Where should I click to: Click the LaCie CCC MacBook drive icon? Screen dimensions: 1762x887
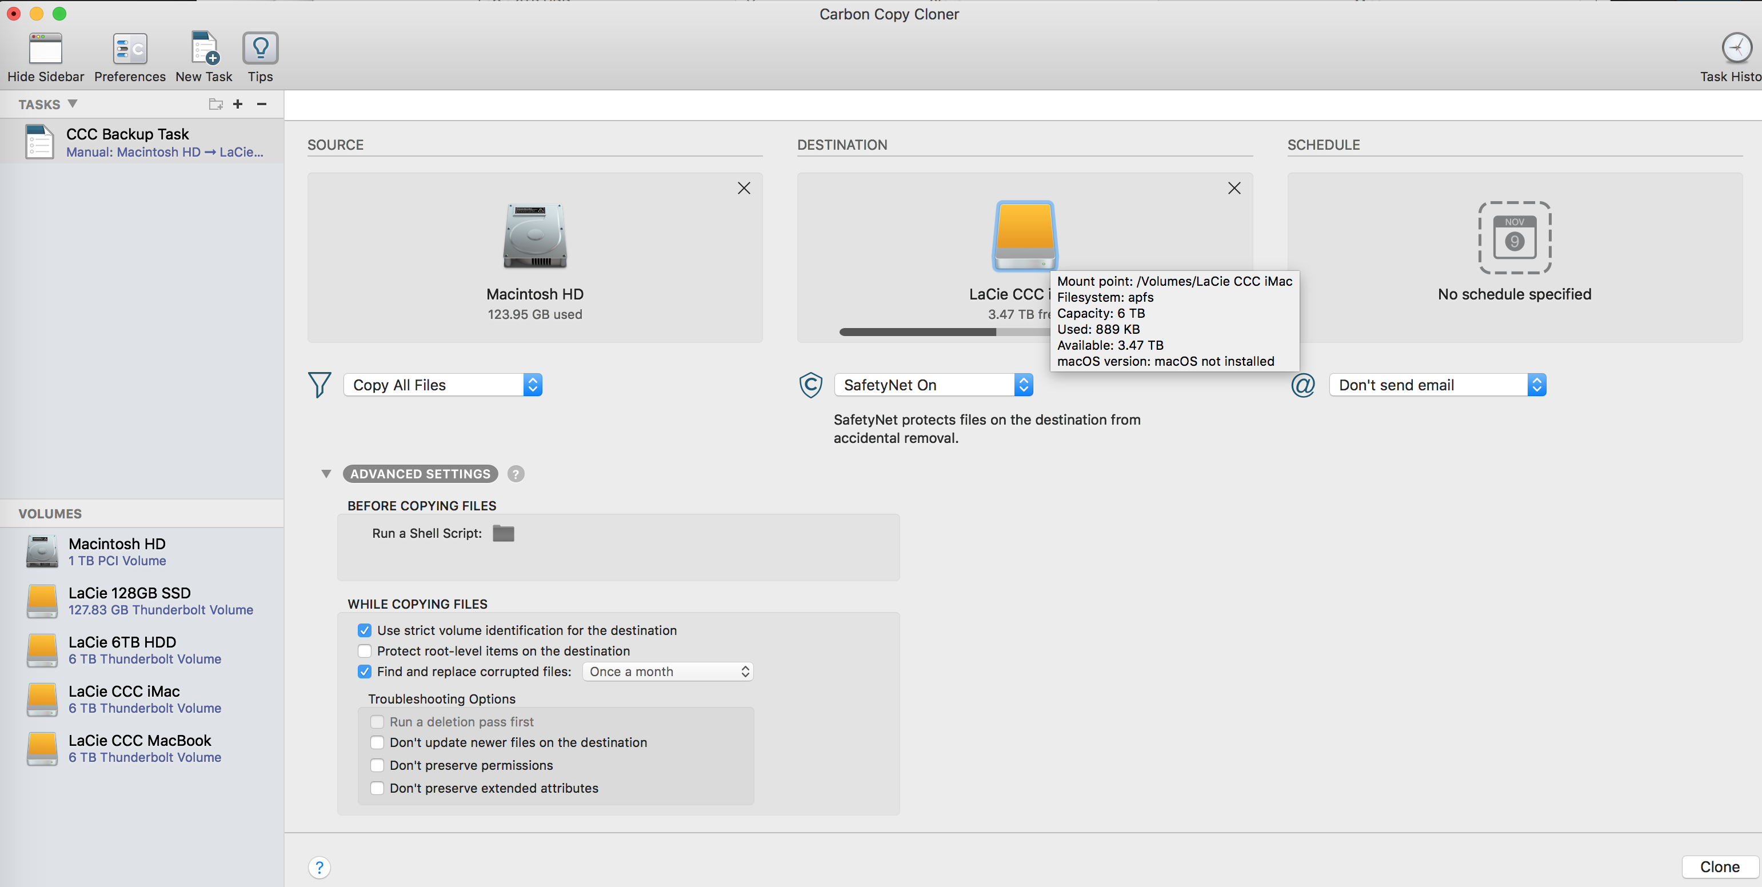click(x=42, y=749)
